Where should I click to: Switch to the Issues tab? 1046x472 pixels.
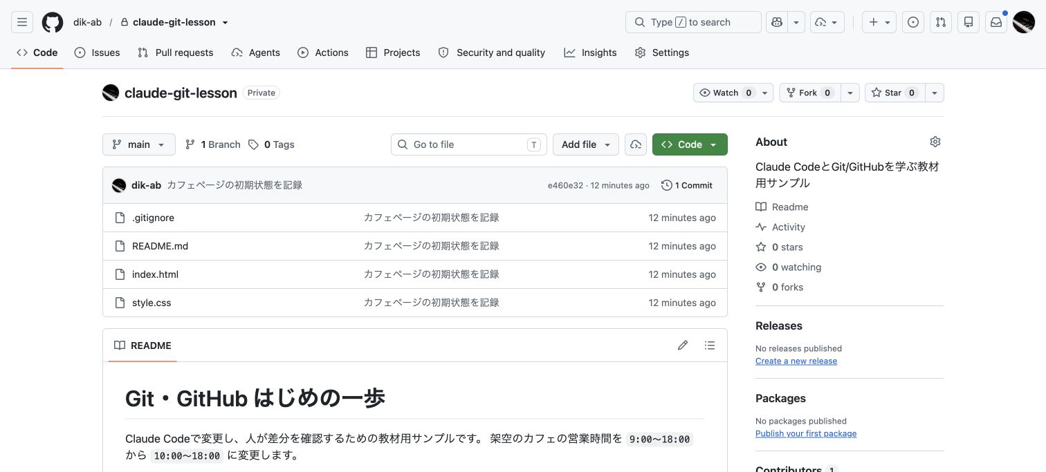click(x=97, y=53)
